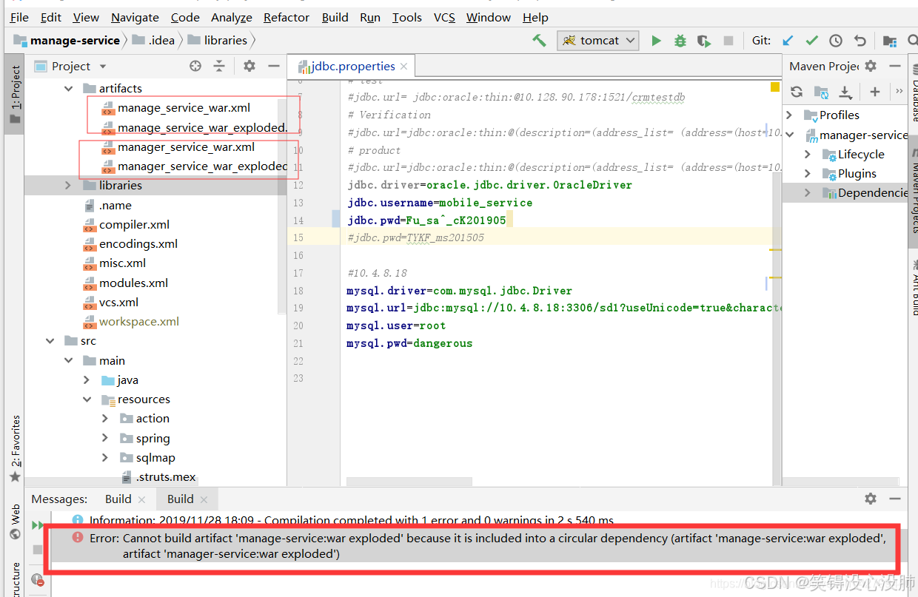The width and height of the screenshot is (918, 597).
Task: Select compiler.xml file
Action: [134, 225]
